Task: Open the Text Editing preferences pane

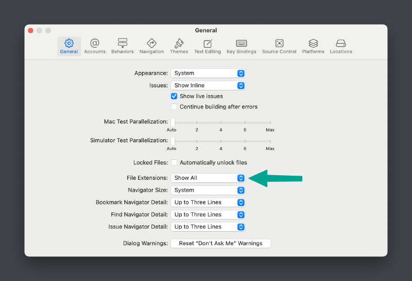Action: click(208, 46)
